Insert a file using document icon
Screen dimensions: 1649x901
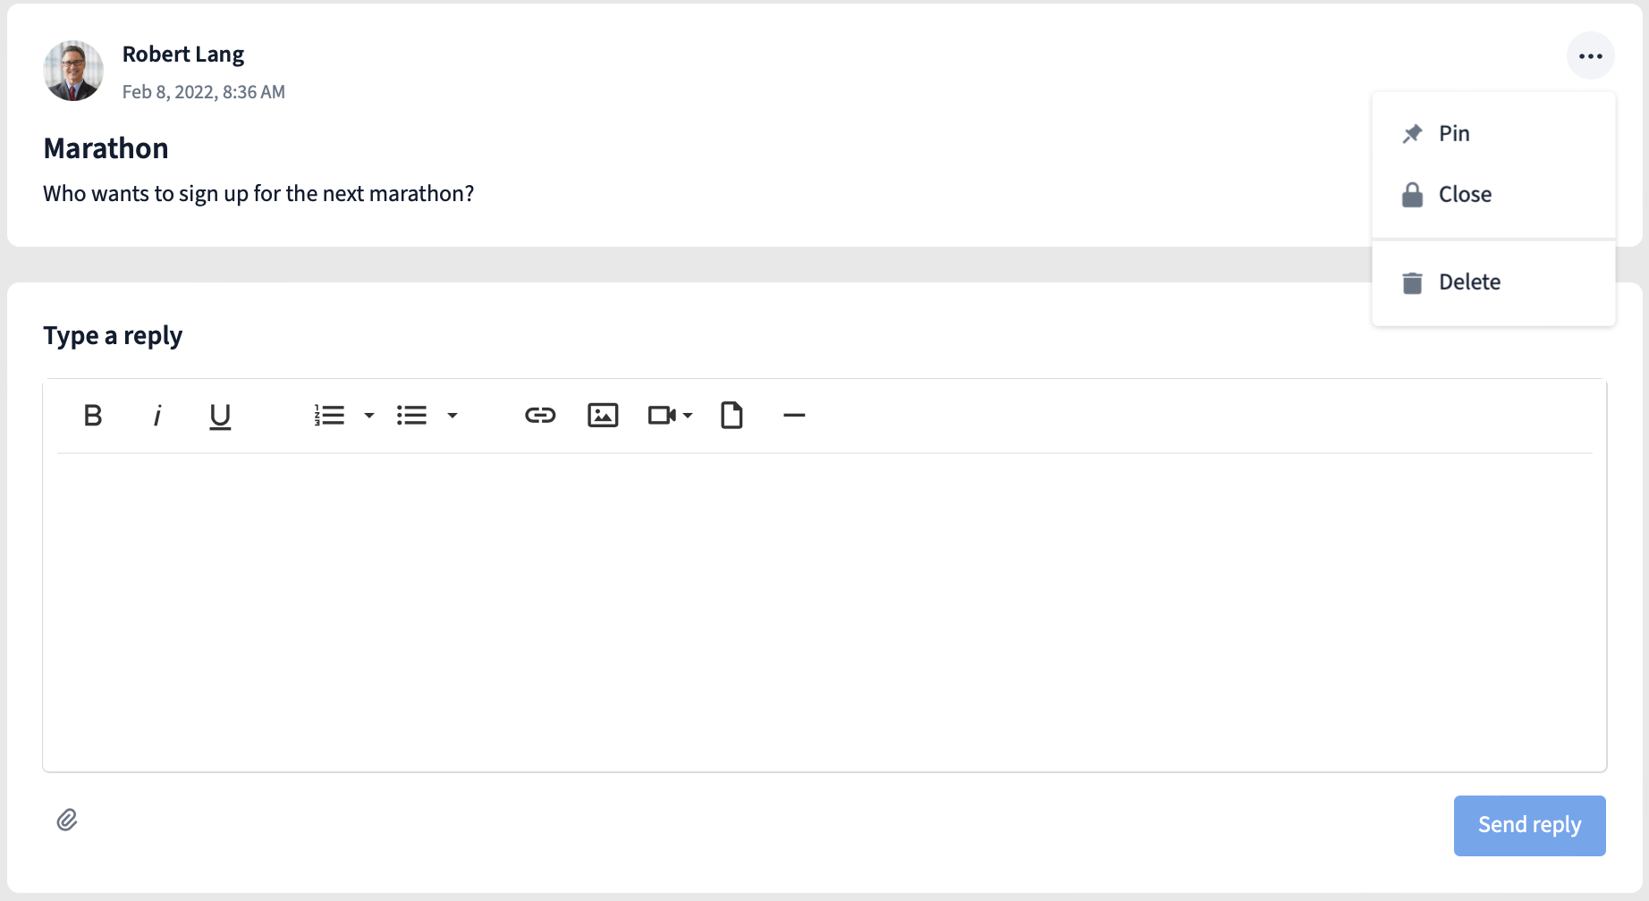pos(731,416)
